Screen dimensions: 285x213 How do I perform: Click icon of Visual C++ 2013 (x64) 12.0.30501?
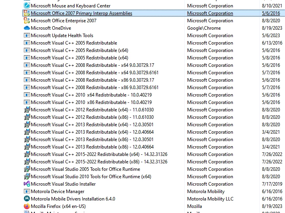point(27,125)
